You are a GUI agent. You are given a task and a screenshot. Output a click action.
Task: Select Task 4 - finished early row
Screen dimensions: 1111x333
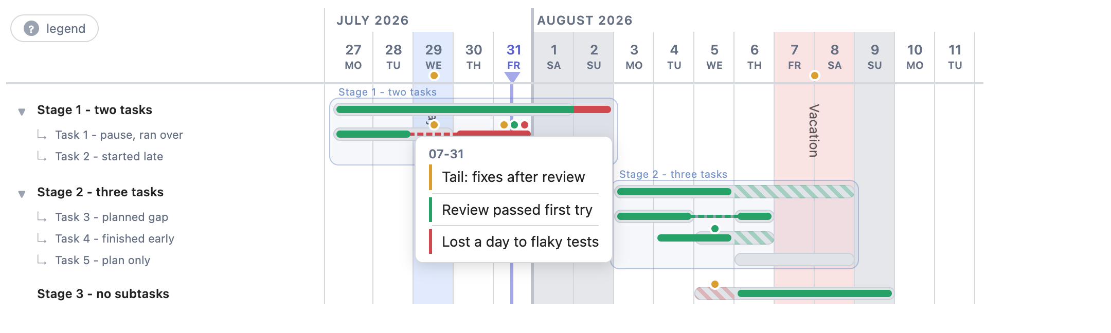tap(115, 238)
